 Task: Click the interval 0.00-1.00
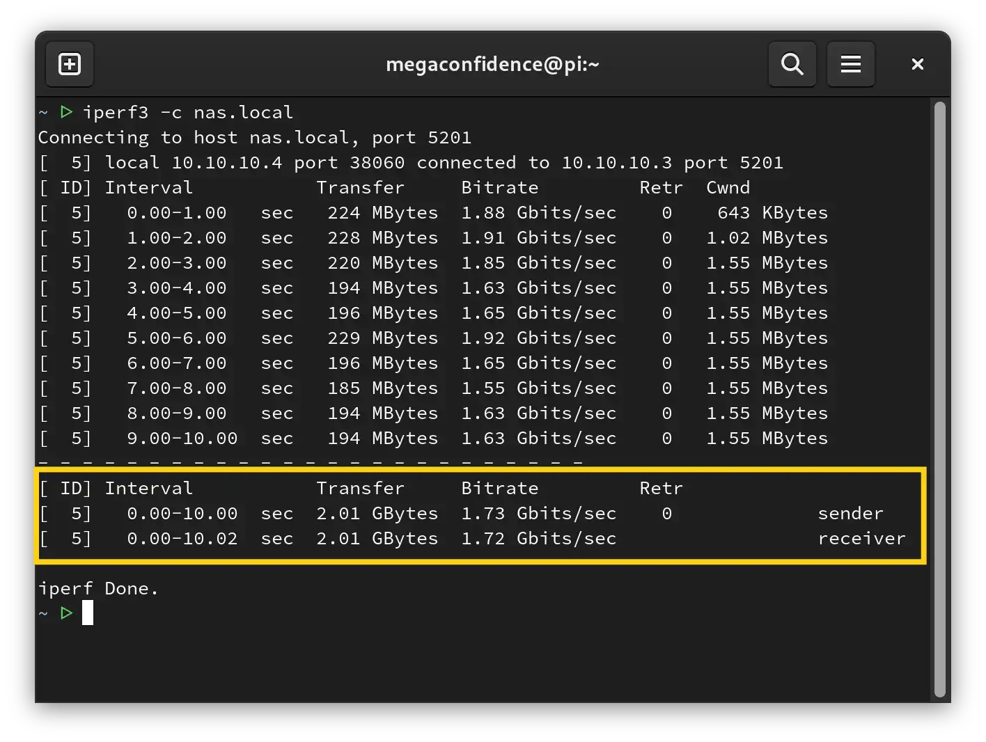click(x=177, y=212)
